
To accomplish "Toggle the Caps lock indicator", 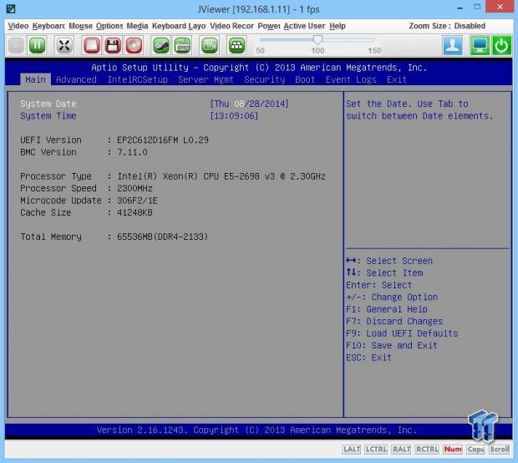I will tap(475, 449).
